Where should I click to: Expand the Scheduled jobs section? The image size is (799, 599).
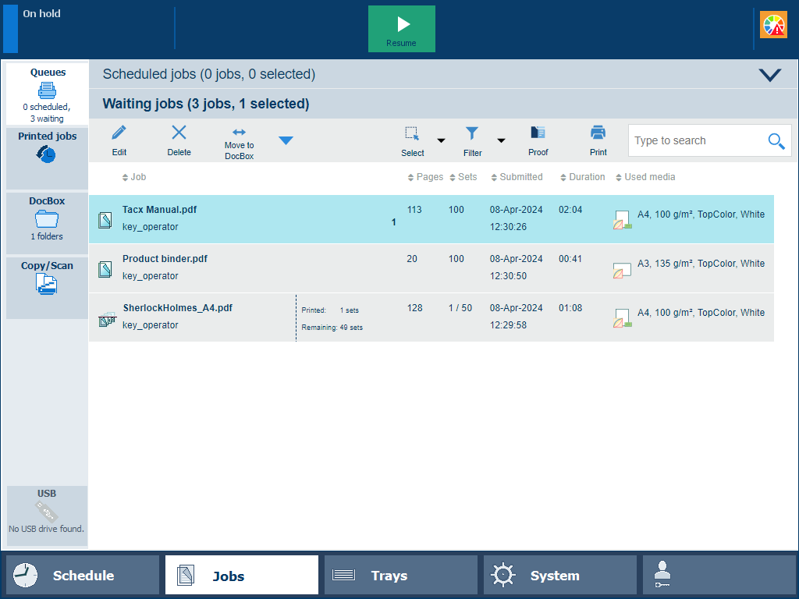point(769,75)
